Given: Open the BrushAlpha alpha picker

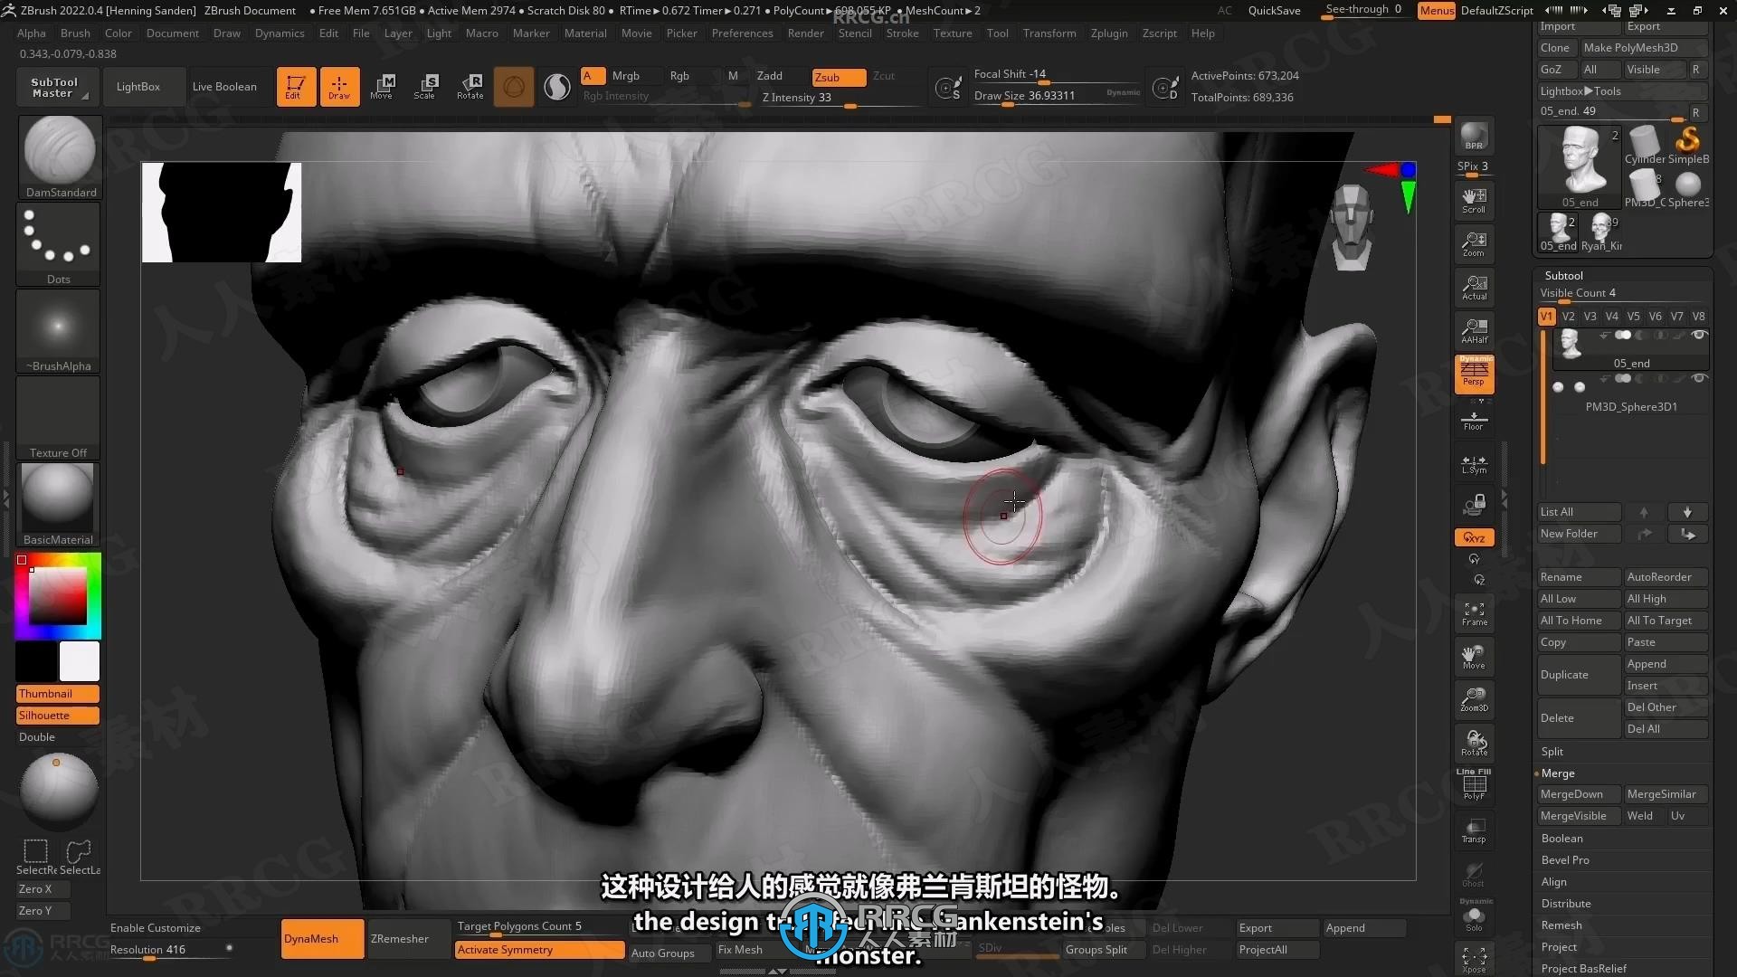Looking at the screenshot, I should click(59, 330).
